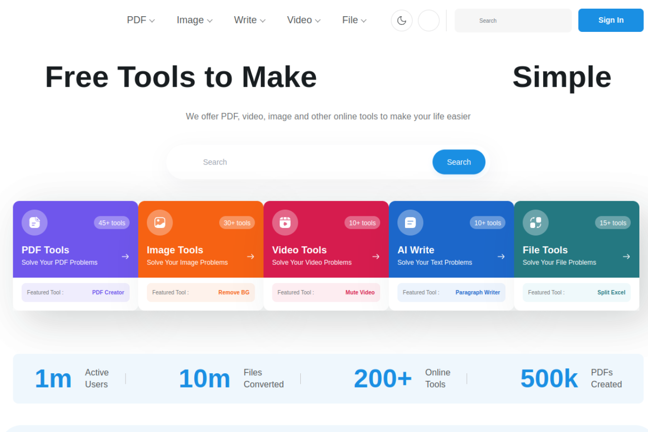
Task: Open the File menu in navbar
Action: [x=354, y=20]
